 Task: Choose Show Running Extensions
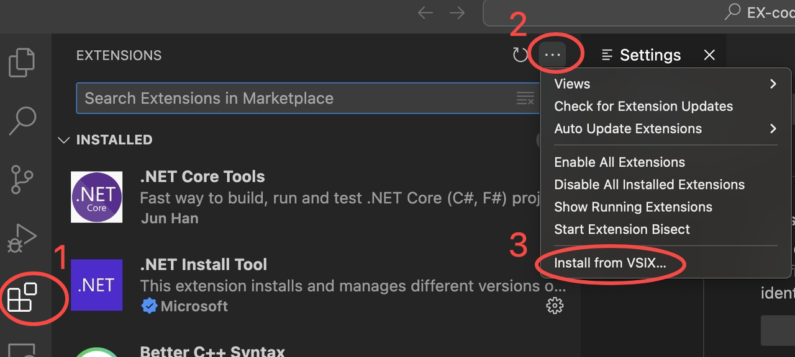(x=666, y=207)
